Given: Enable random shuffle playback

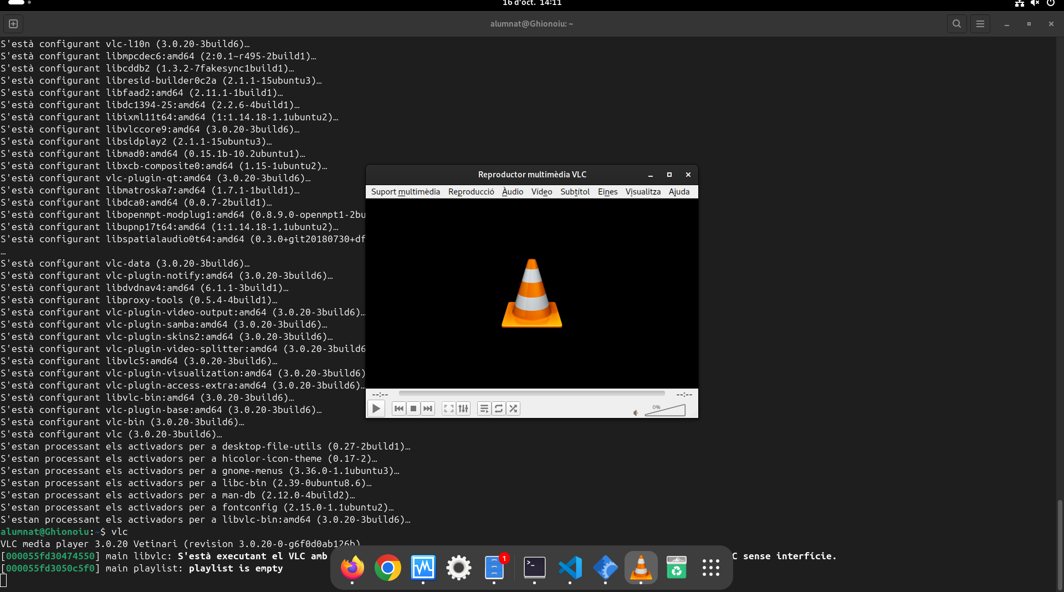Looking at the screenshot, I should (513, 409).
